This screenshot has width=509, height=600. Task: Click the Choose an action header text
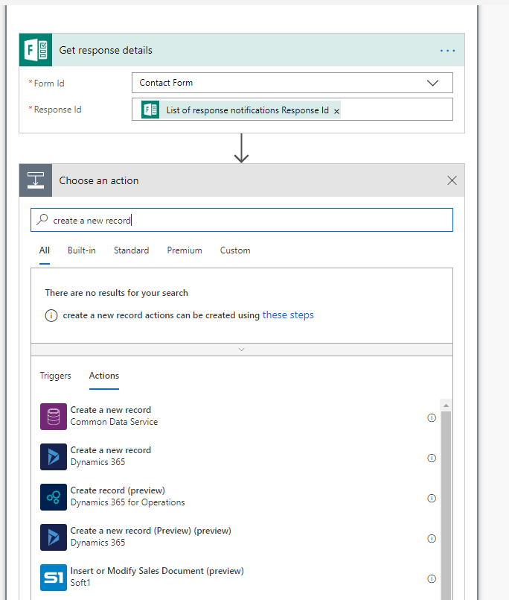click(x=99, y=180)
